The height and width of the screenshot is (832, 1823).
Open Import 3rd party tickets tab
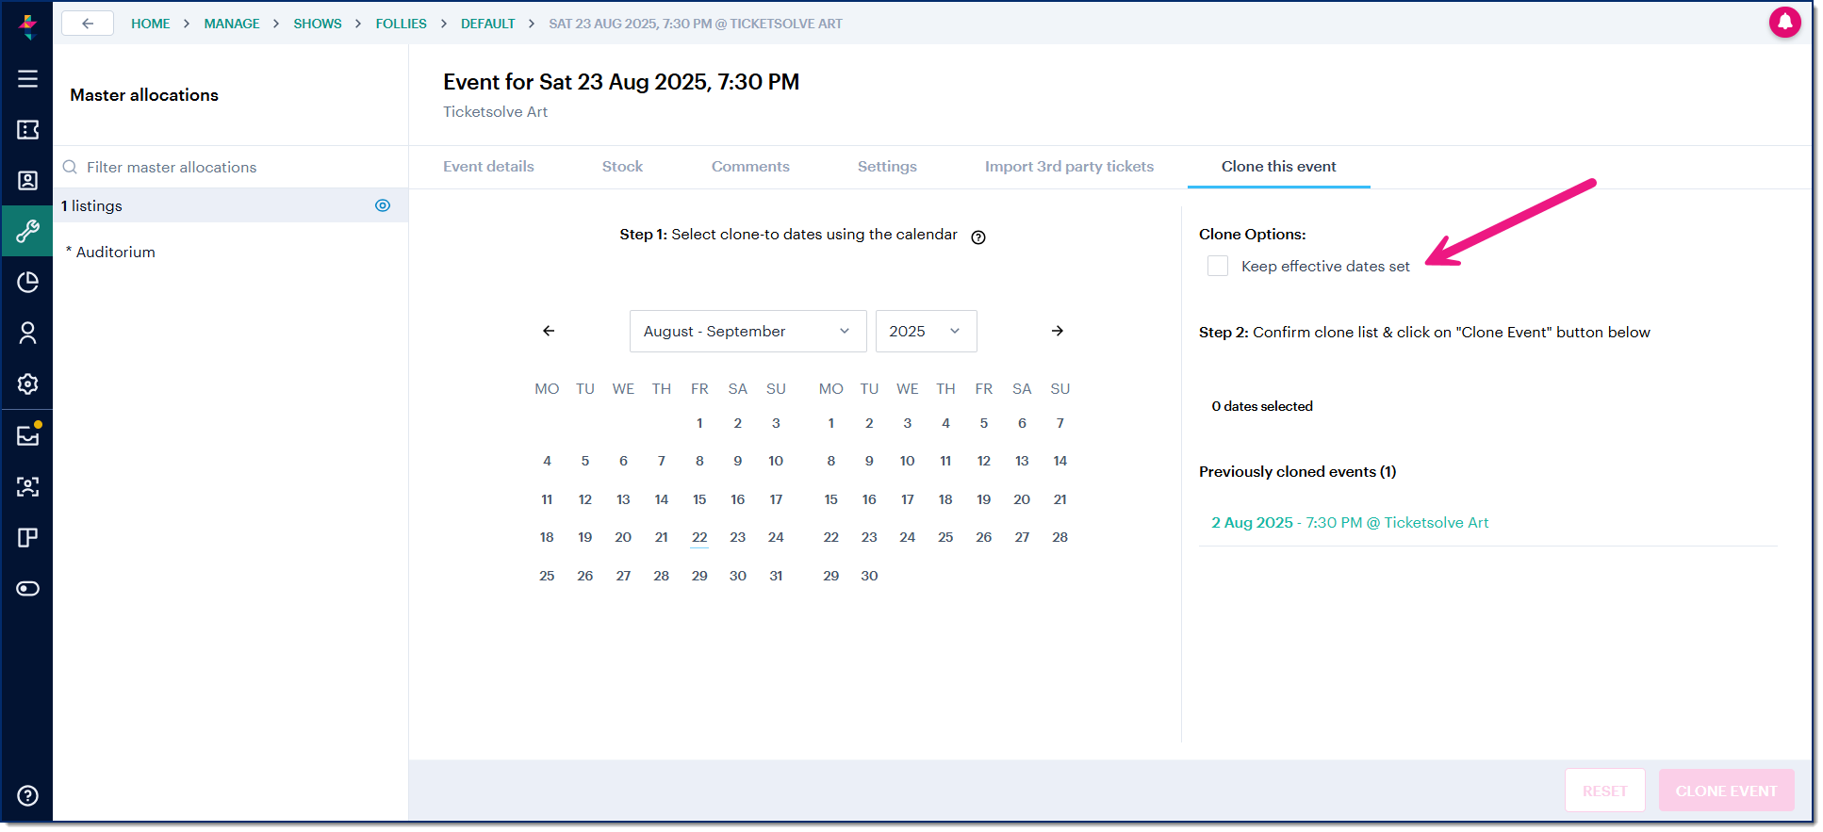(x=1069, y=167)
